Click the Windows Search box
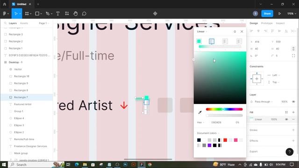Viewport: 299px width, 168px height. 36,165
